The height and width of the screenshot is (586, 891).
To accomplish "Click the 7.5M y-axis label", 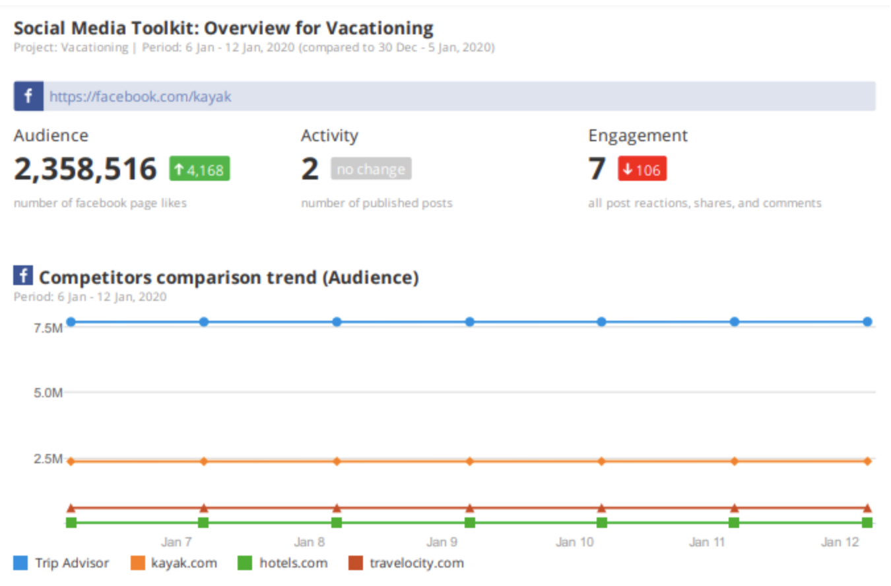I will point(48,327).
